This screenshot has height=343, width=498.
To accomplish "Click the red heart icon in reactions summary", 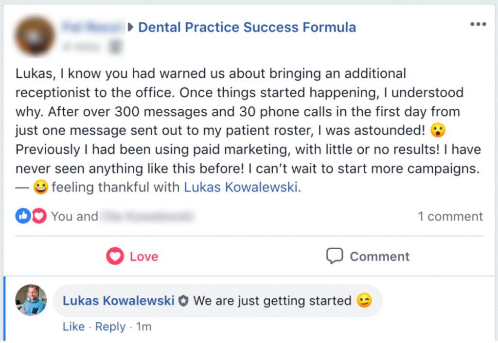I will (39, 216).
